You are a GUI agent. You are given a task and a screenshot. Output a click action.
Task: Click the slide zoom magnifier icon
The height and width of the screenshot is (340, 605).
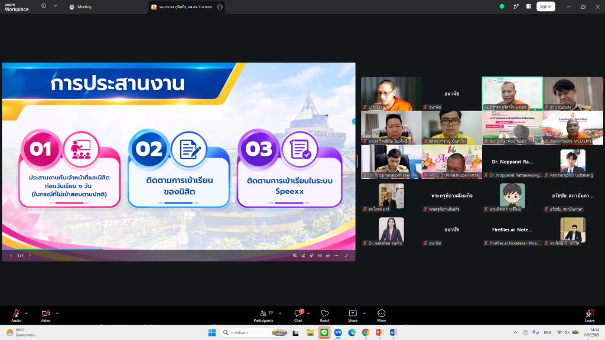click(x=295, y=256)
